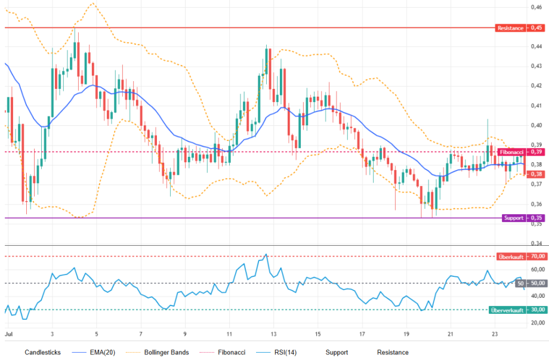Click the 0,42 price axis label
The width and height of the screenshot is (549, 358).
coord(536,85)
